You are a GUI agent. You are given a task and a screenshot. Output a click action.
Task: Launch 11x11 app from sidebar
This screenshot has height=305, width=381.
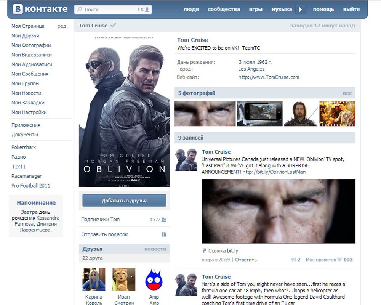click(x=19, y=166)
